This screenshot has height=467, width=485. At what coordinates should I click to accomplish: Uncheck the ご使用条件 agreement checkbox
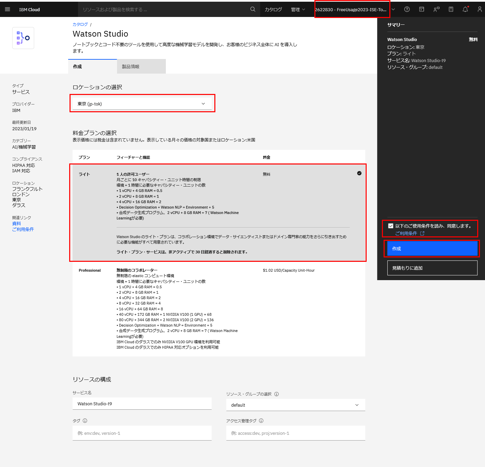tap(390, 226)
